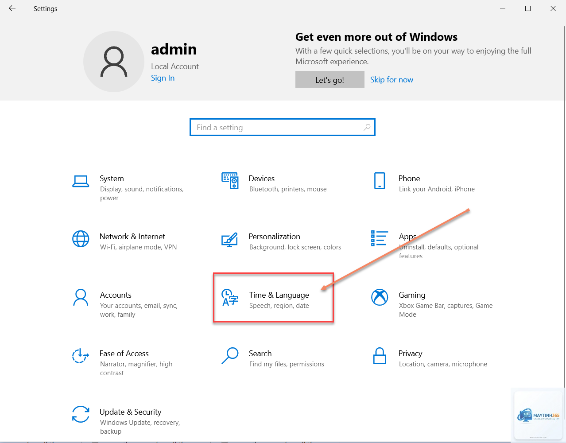The width and height of the screenshot is (566, 443).
Task: Open the Ease of Access icon
Action: coord(81,356)
